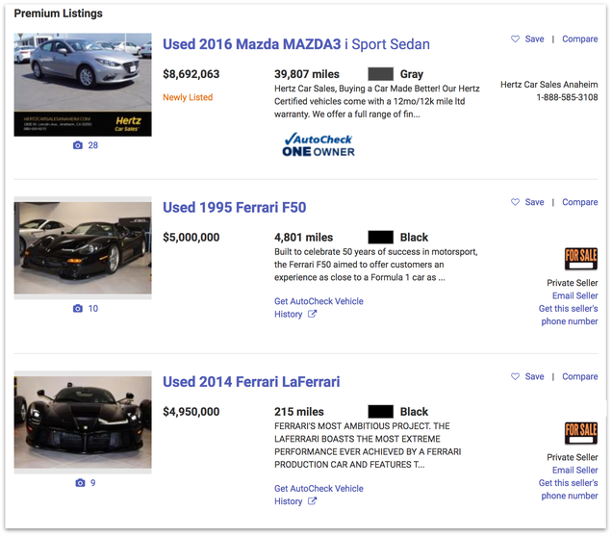Click the 39,807 miles value

[x=307, y=74]
